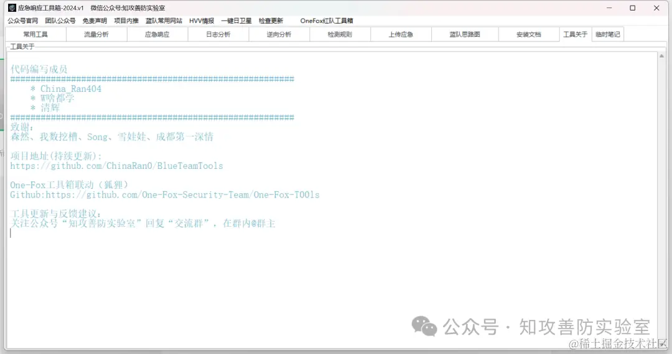Open the OneFox红队工具箱 menu
The width and height of the screenshot is (672, 354).
(x=327, y=20)
